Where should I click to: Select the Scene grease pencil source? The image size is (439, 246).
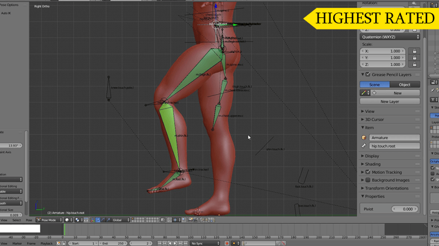click(x=375, y=85)
